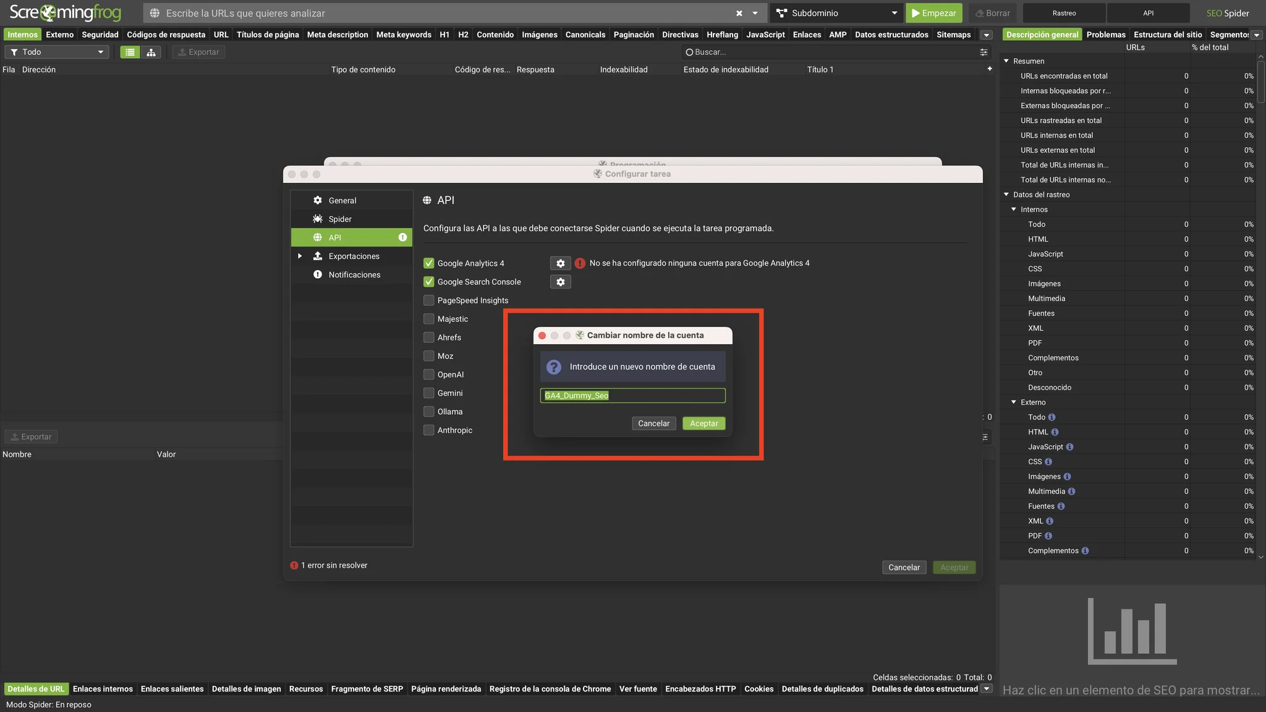
Task: Click the info icon next to Externo Multimedia
Action: tap(1071, 491)
